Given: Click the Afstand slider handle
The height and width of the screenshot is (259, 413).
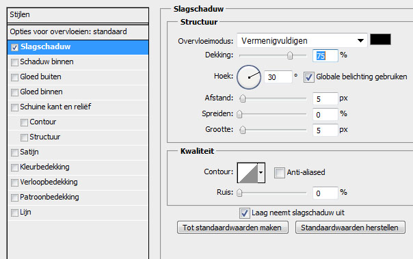Looking at the screenshot, I should tap(243, 98).
